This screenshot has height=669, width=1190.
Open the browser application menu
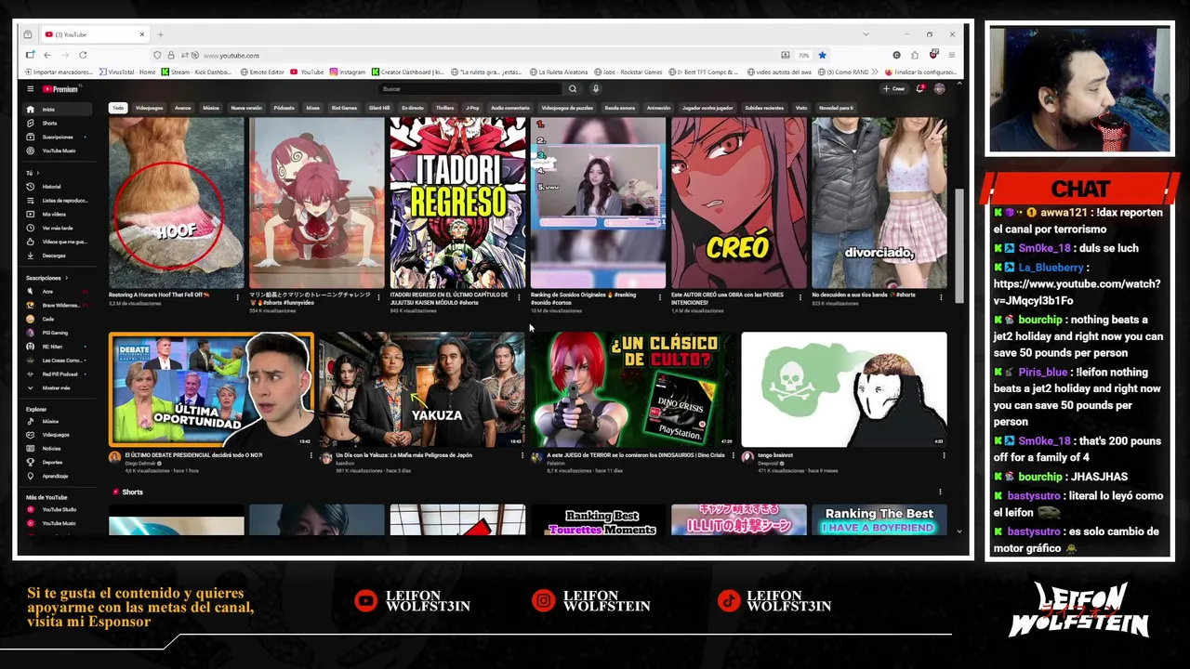tap(951, 55)
